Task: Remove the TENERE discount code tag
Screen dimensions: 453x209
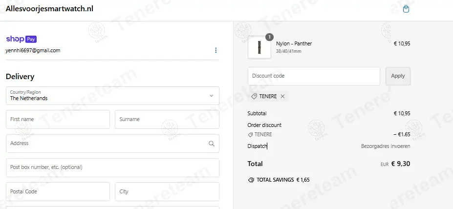Action: tap(282, 96)
